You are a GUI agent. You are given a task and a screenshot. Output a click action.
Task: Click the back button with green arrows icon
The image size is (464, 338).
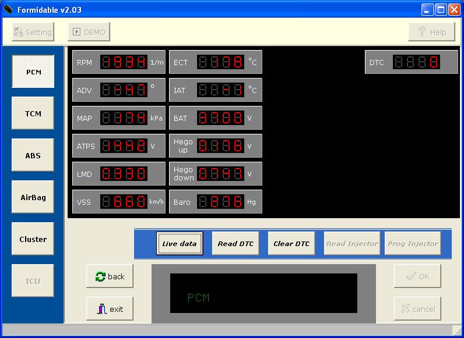tap(110, 276)
